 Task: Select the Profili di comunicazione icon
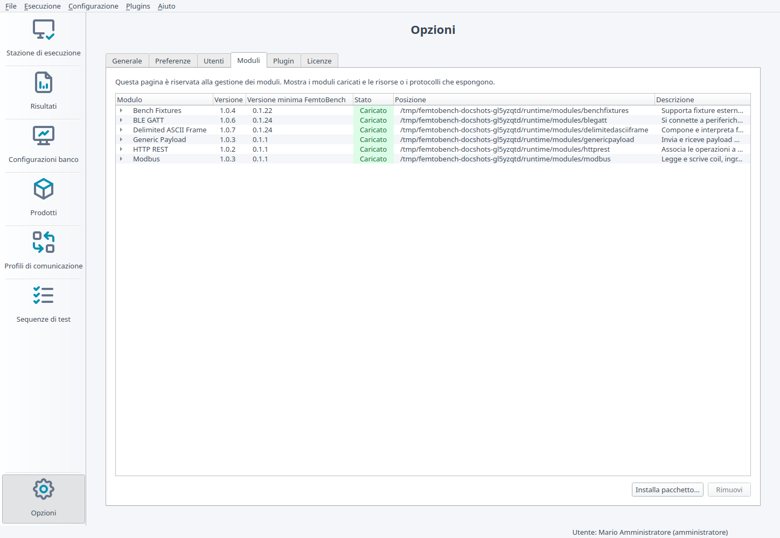point(44,242)
